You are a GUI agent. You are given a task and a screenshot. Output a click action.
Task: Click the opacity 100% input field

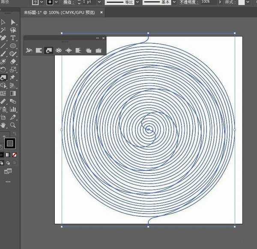point(206,2)
